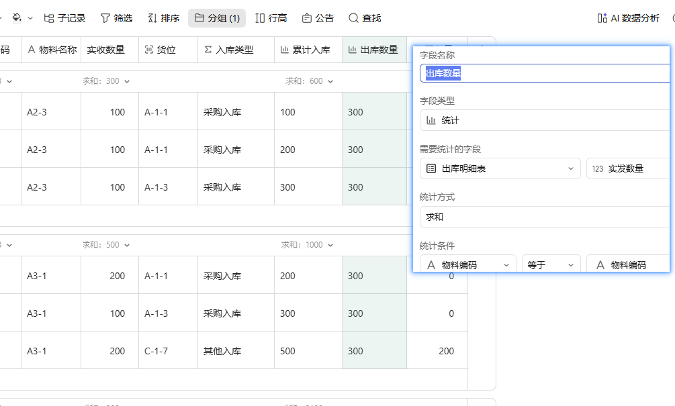The image size is (675, 406).
Task: Open 子记录 sub-records toolbar item
Action: coord(64,18)
